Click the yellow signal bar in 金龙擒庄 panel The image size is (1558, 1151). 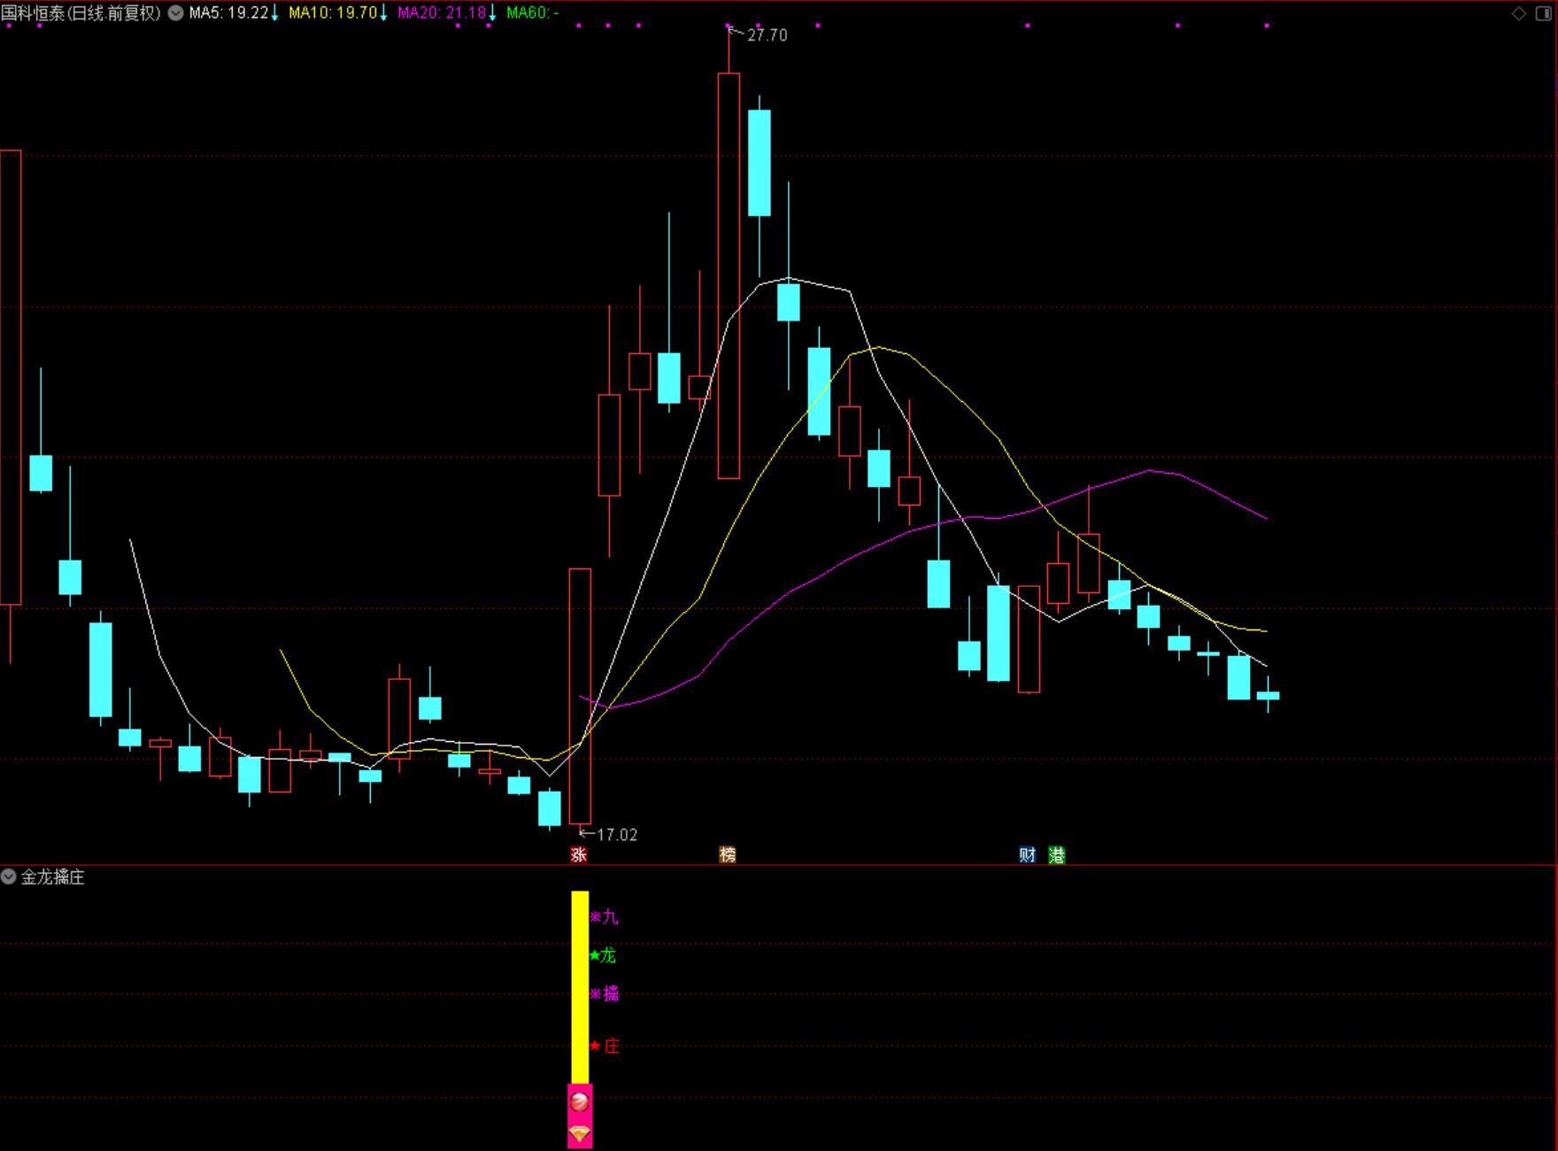[580, 987]
